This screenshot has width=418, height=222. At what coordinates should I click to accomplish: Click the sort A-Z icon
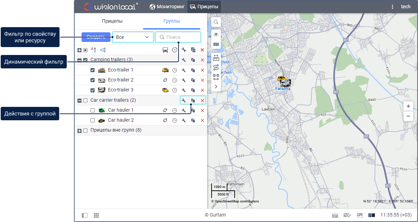(x=94, y=50)
